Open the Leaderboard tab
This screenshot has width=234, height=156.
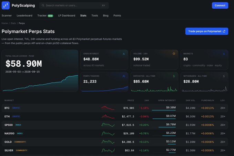coord(24,15)
